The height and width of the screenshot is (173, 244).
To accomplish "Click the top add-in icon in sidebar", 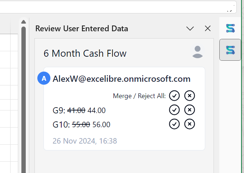I will [230, 28].
